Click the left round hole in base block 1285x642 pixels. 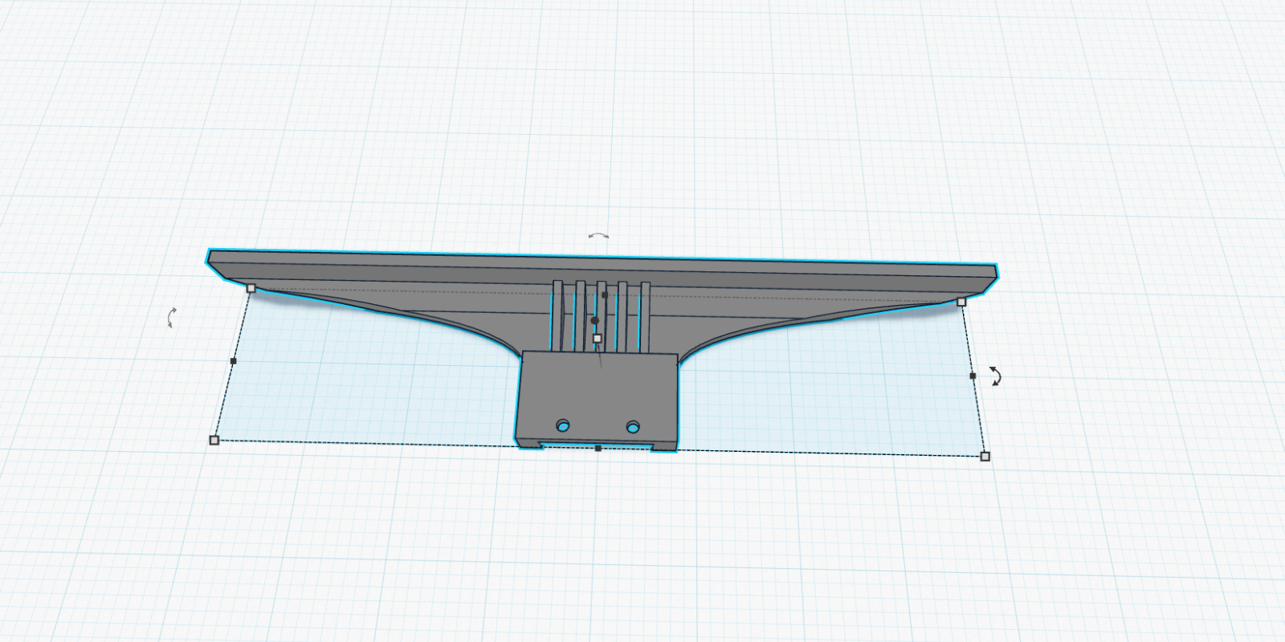click(563, 425)
